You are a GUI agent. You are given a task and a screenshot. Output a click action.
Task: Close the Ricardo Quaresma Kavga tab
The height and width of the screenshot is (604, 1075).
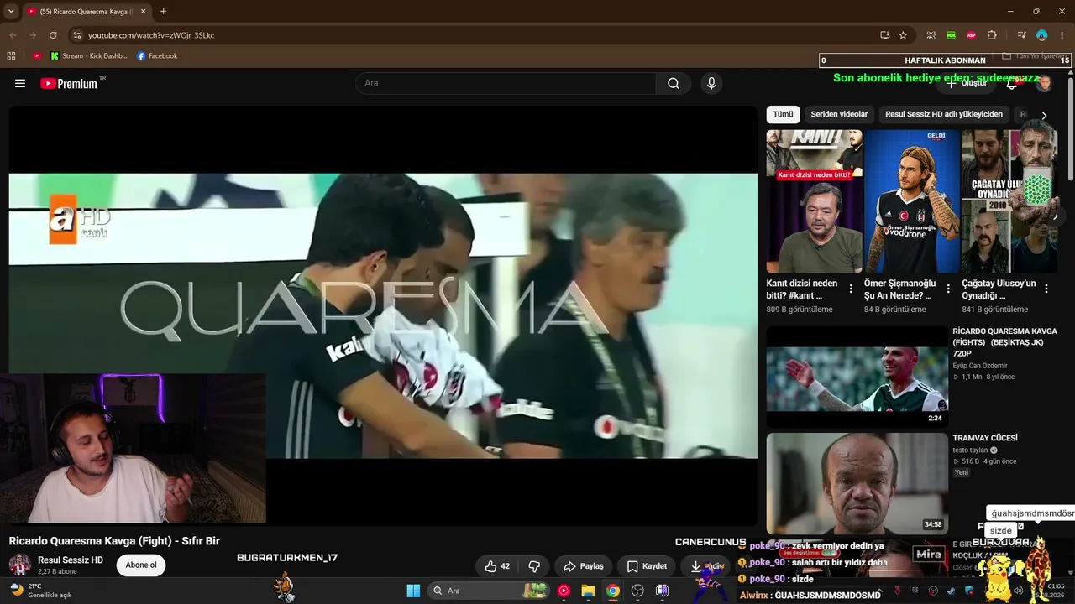[144, 12]
